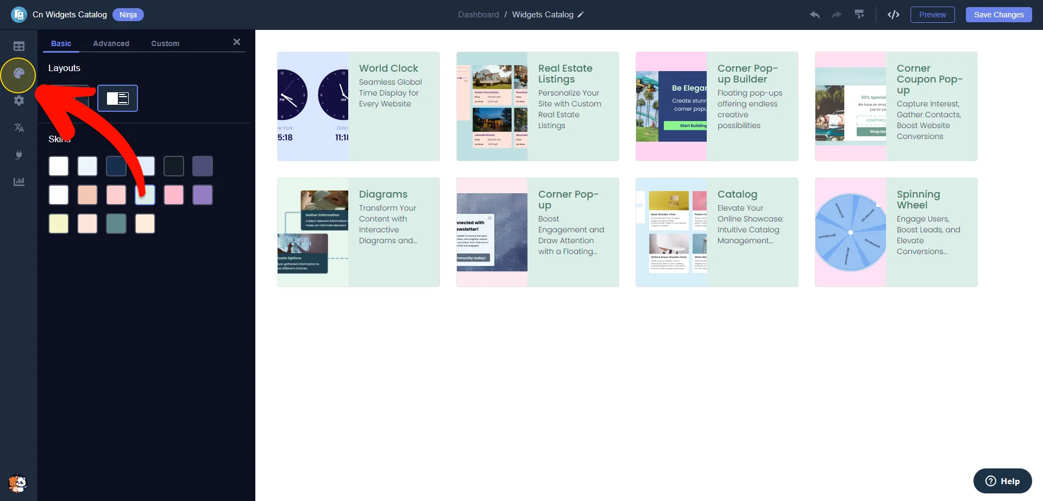This screenshot has width=1043, height=501.
Task: Undo the last change
Action: point(814,15)
